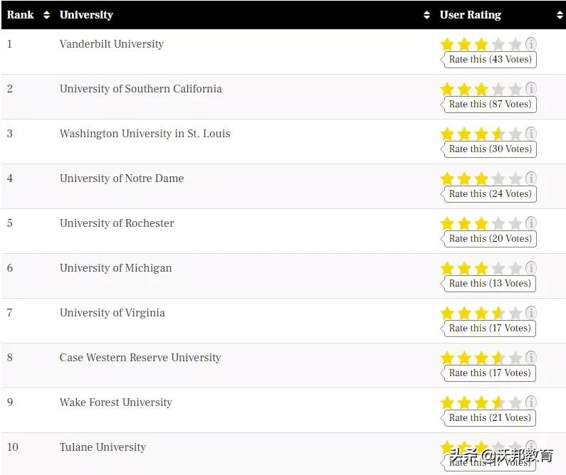Screen dimensions: 566x475
Task: Click info icon in University of Virginia row
Action: [531, 313]
